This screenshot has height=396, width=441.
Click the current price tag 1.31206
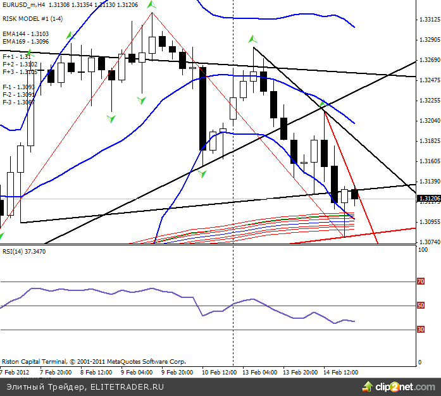(428, 199)
